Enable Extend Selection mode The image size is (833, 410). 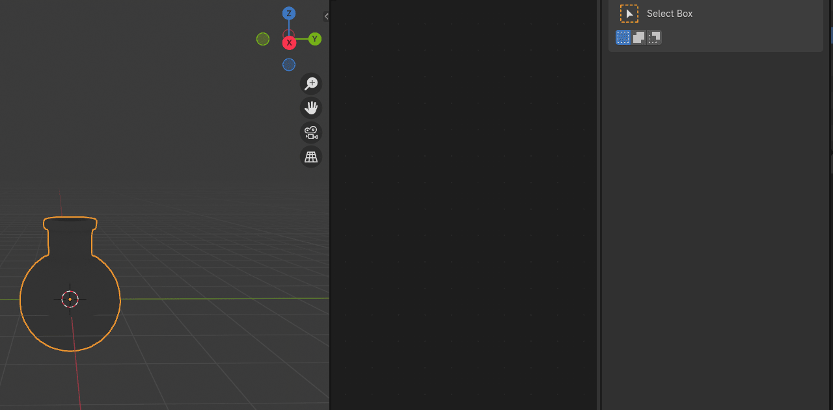[639, 38]
